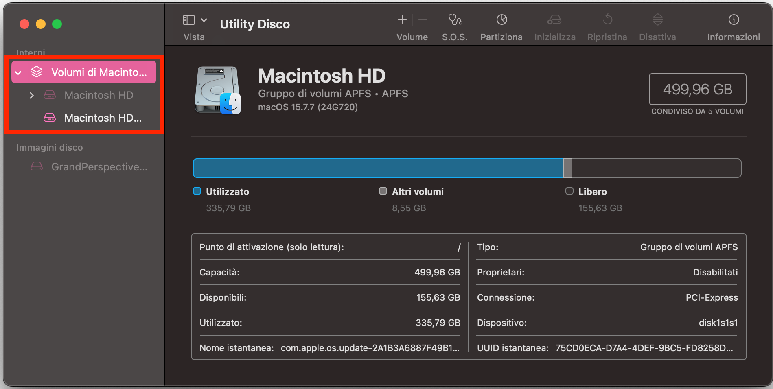
Task: Run S.O.S. first aid stethoscope icon
Action: pyautogui.click(x=455, y=20)
